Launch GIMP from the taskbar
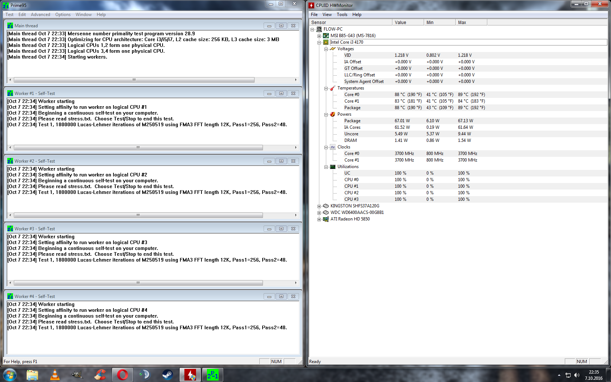This screenshot has height=382, width=611. click(77, 374)
